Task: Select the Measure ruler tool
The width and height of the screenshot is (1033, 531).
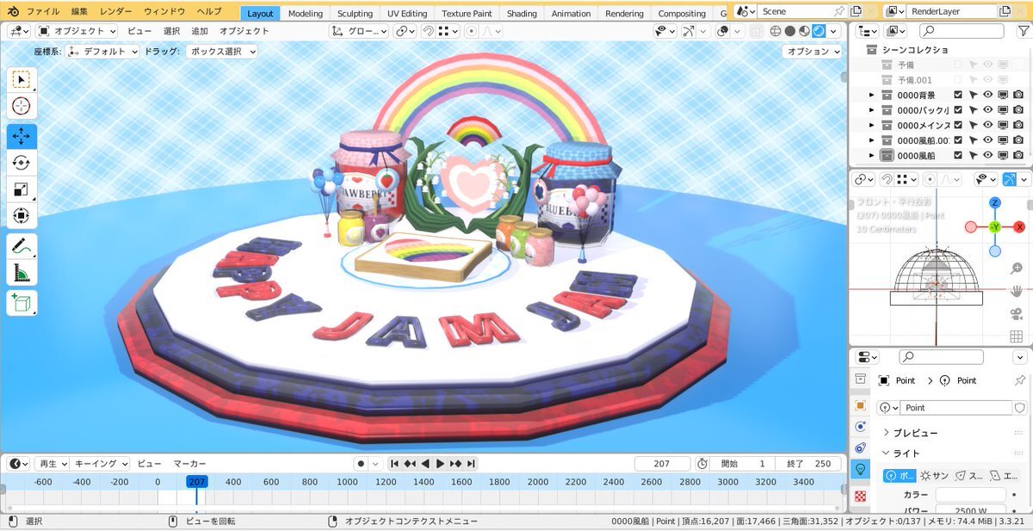Action: pyautogui.click(x=22, y=274)
